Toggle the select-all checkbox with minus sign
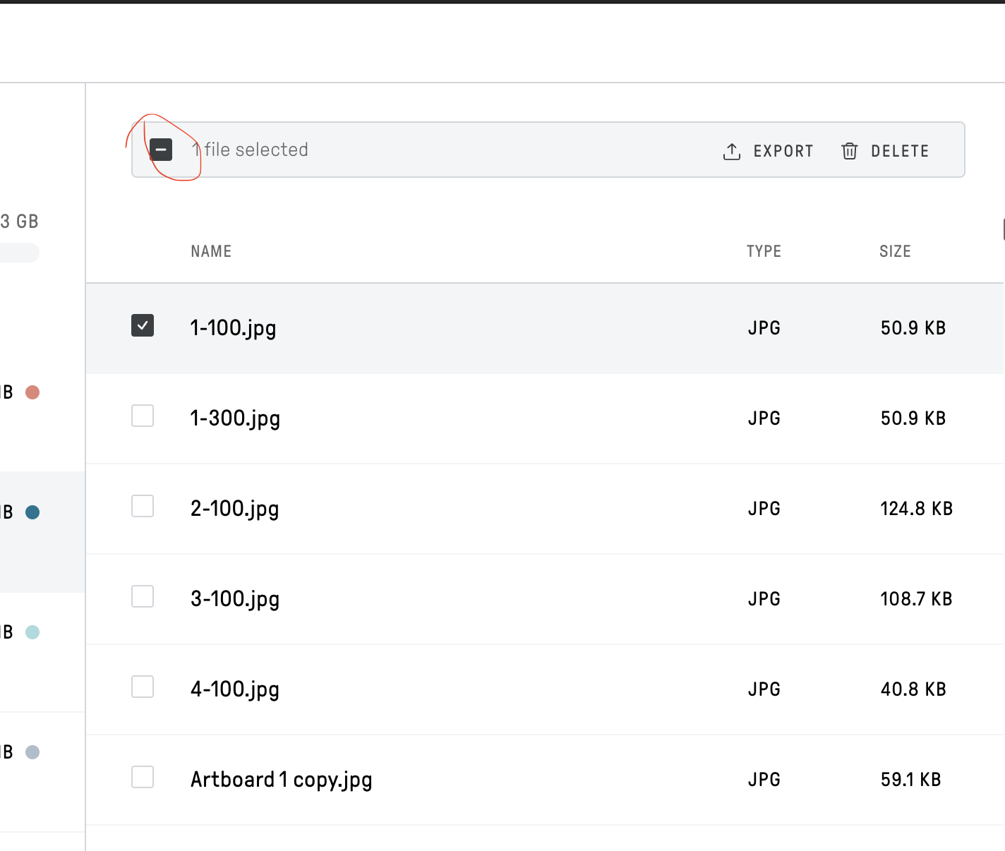Screen dimensions: 1005x851 pyautogui.click(x=161, y=150)
